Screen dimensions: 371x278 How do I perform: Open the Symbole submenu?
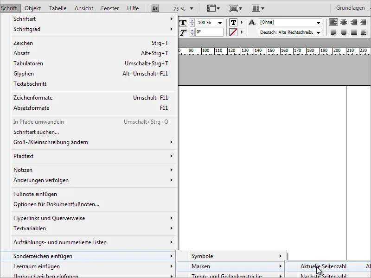(x=231, y=256)
